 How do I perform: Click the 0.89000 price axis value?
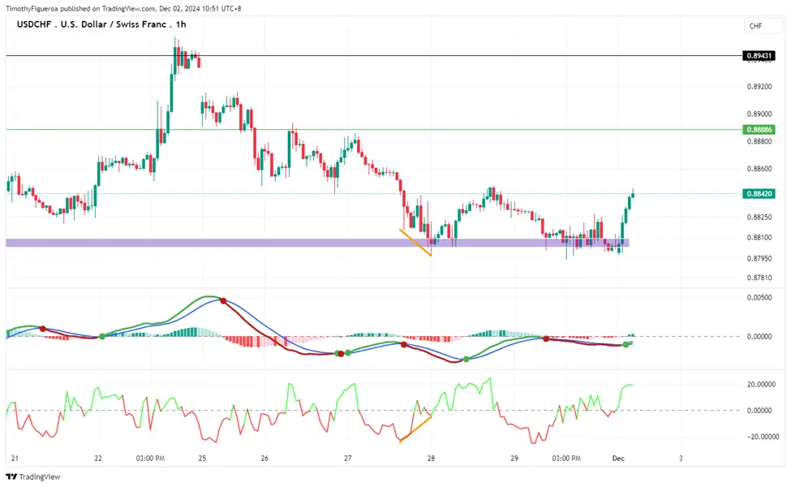tap(759, 114)
